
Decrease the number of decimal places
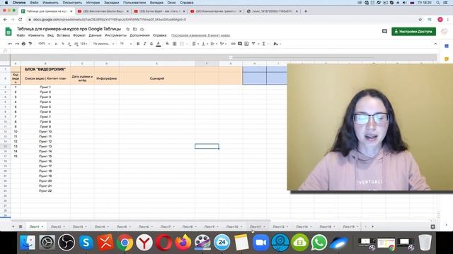pyautogui.click(x=69, y=44)
